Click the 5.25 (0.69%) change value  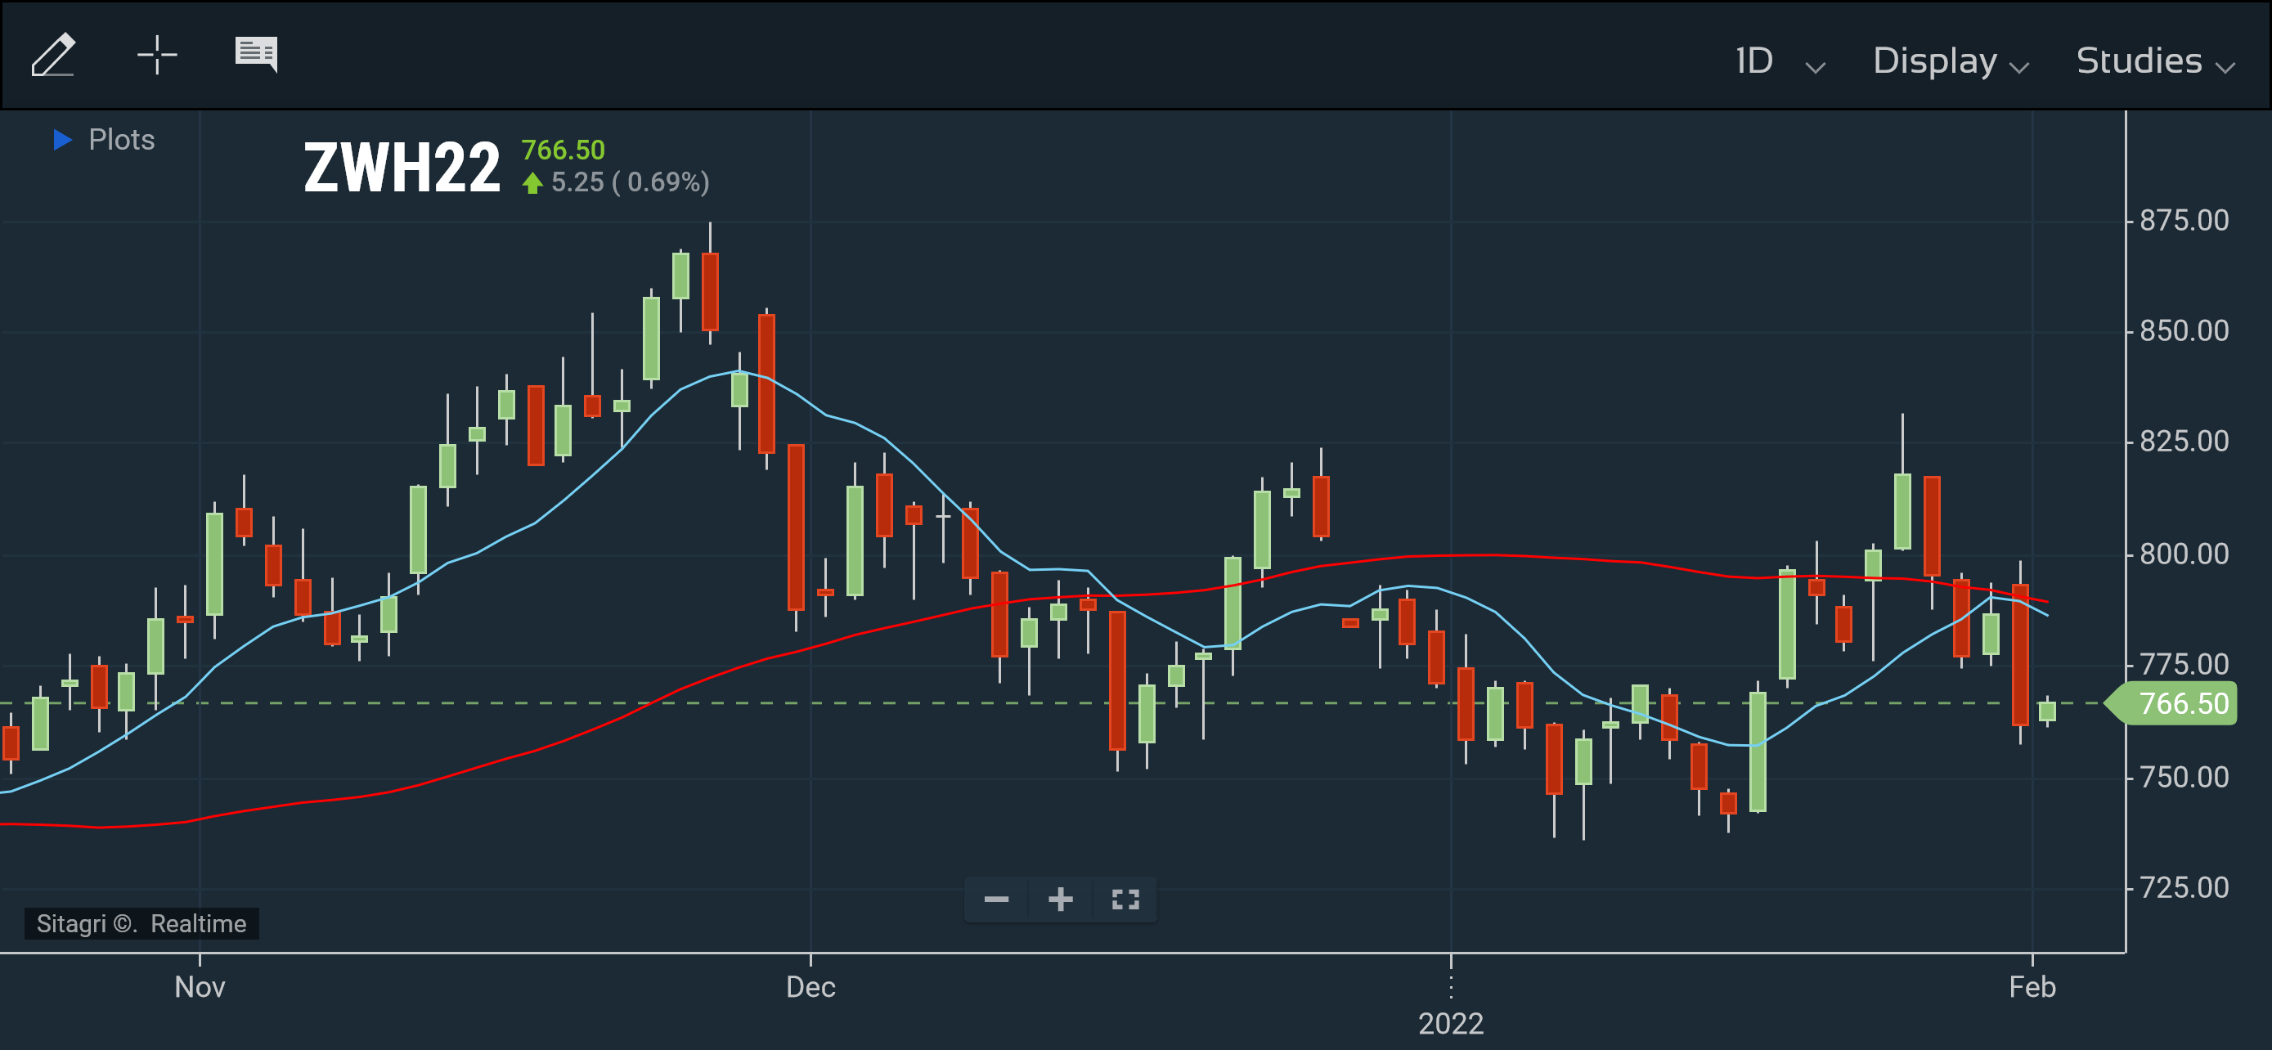pos(630,182)
